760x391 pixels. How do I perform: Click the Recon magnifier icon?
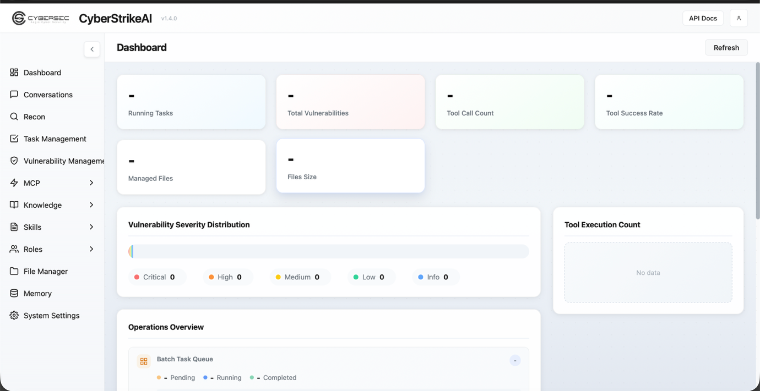point(14,117)
